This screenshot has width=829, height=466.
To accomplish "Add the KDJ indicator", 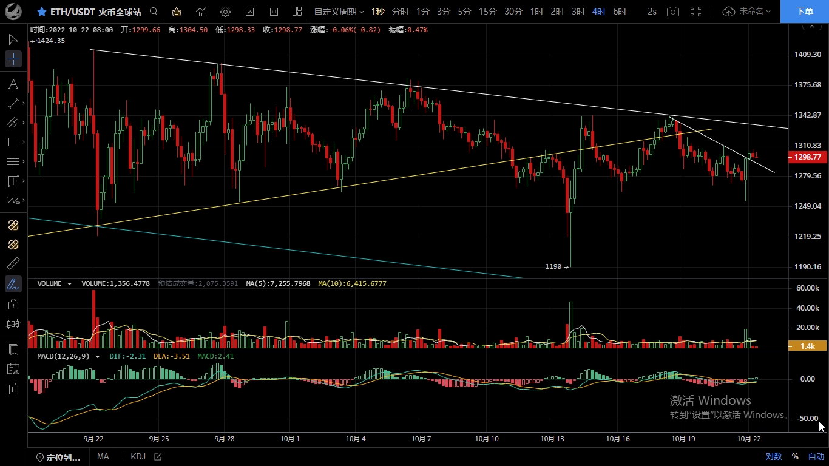I will pos(138,457).
